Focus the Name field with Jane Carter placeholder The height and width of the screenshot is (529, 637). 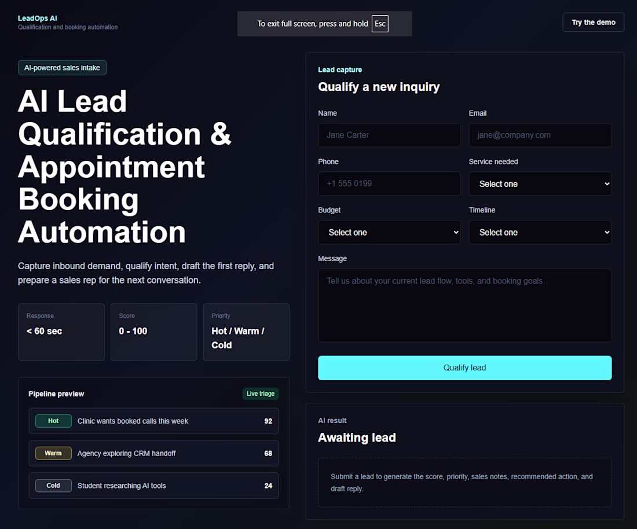click(x=389, y=135)
